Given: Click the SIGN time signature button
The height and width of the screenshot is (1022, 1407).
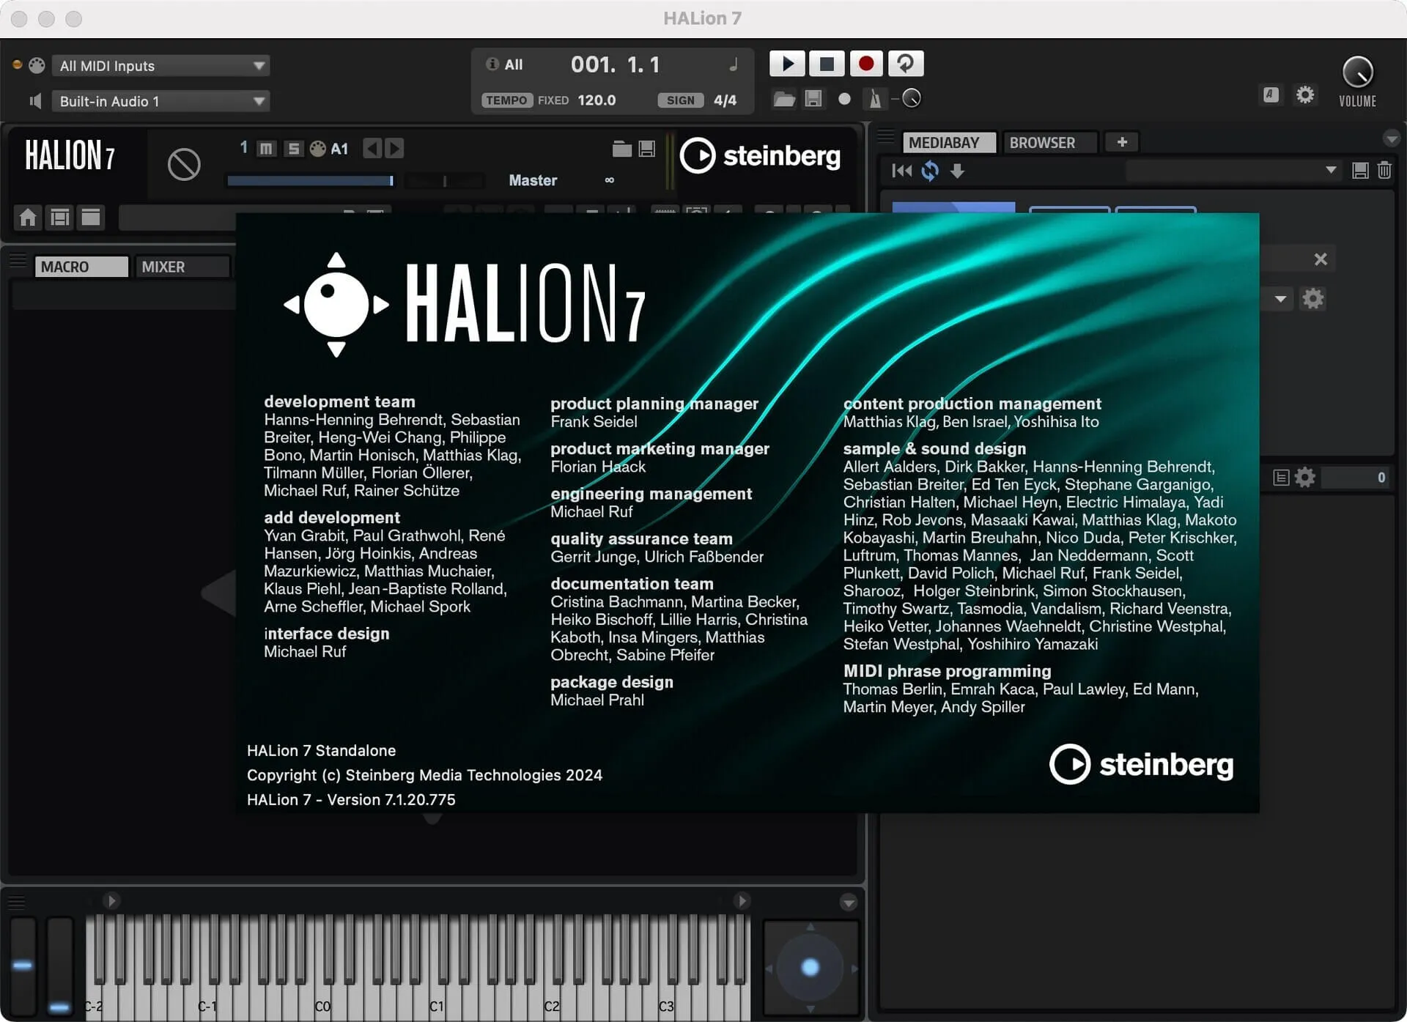Looking at the screenshot, I should tap(681, 100).
